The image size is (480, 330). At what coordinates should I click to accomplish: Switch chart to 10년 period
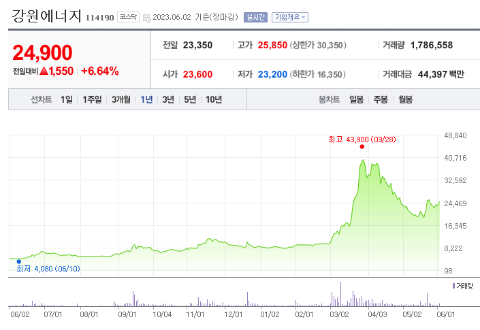[x=214, y=99]
